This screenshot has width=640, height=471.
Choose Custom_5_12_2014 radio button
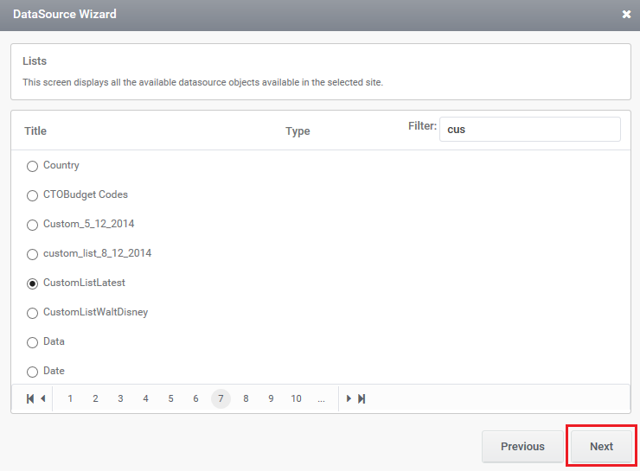(x=32, y=225)
